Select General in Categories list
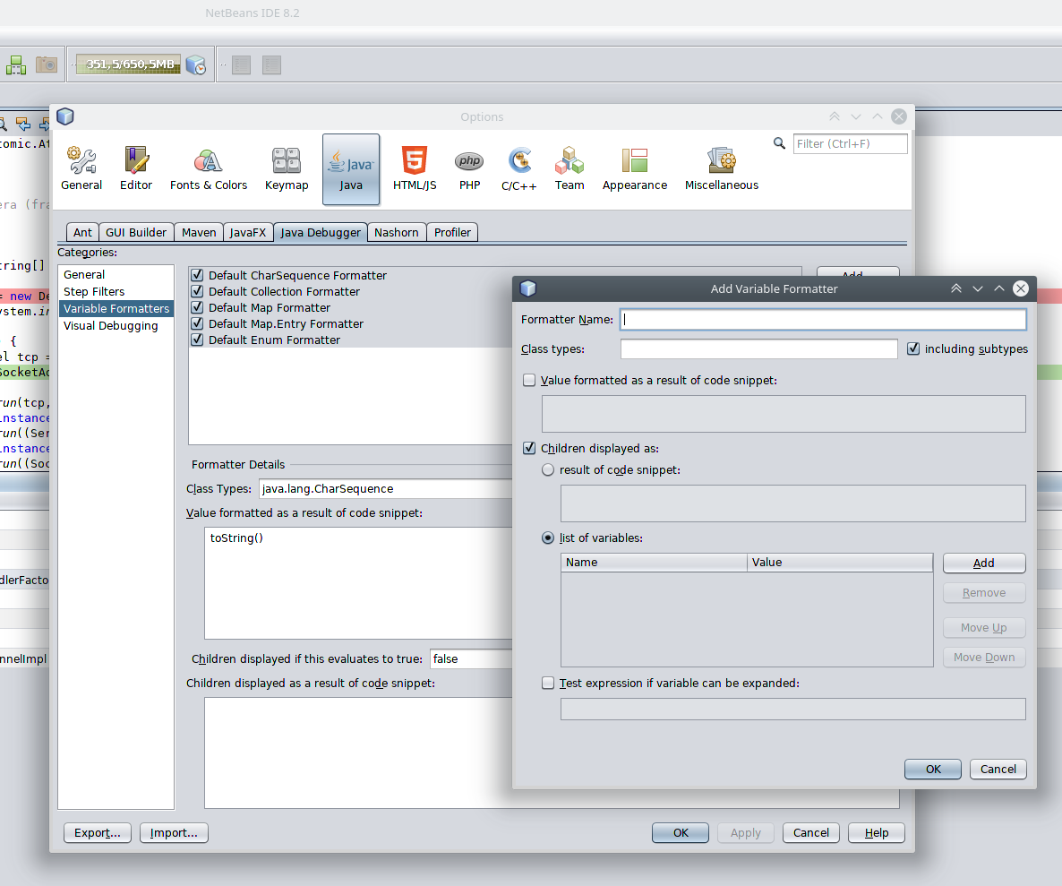This screenshot has height=886, width=1062. click(x=116, y=274)
